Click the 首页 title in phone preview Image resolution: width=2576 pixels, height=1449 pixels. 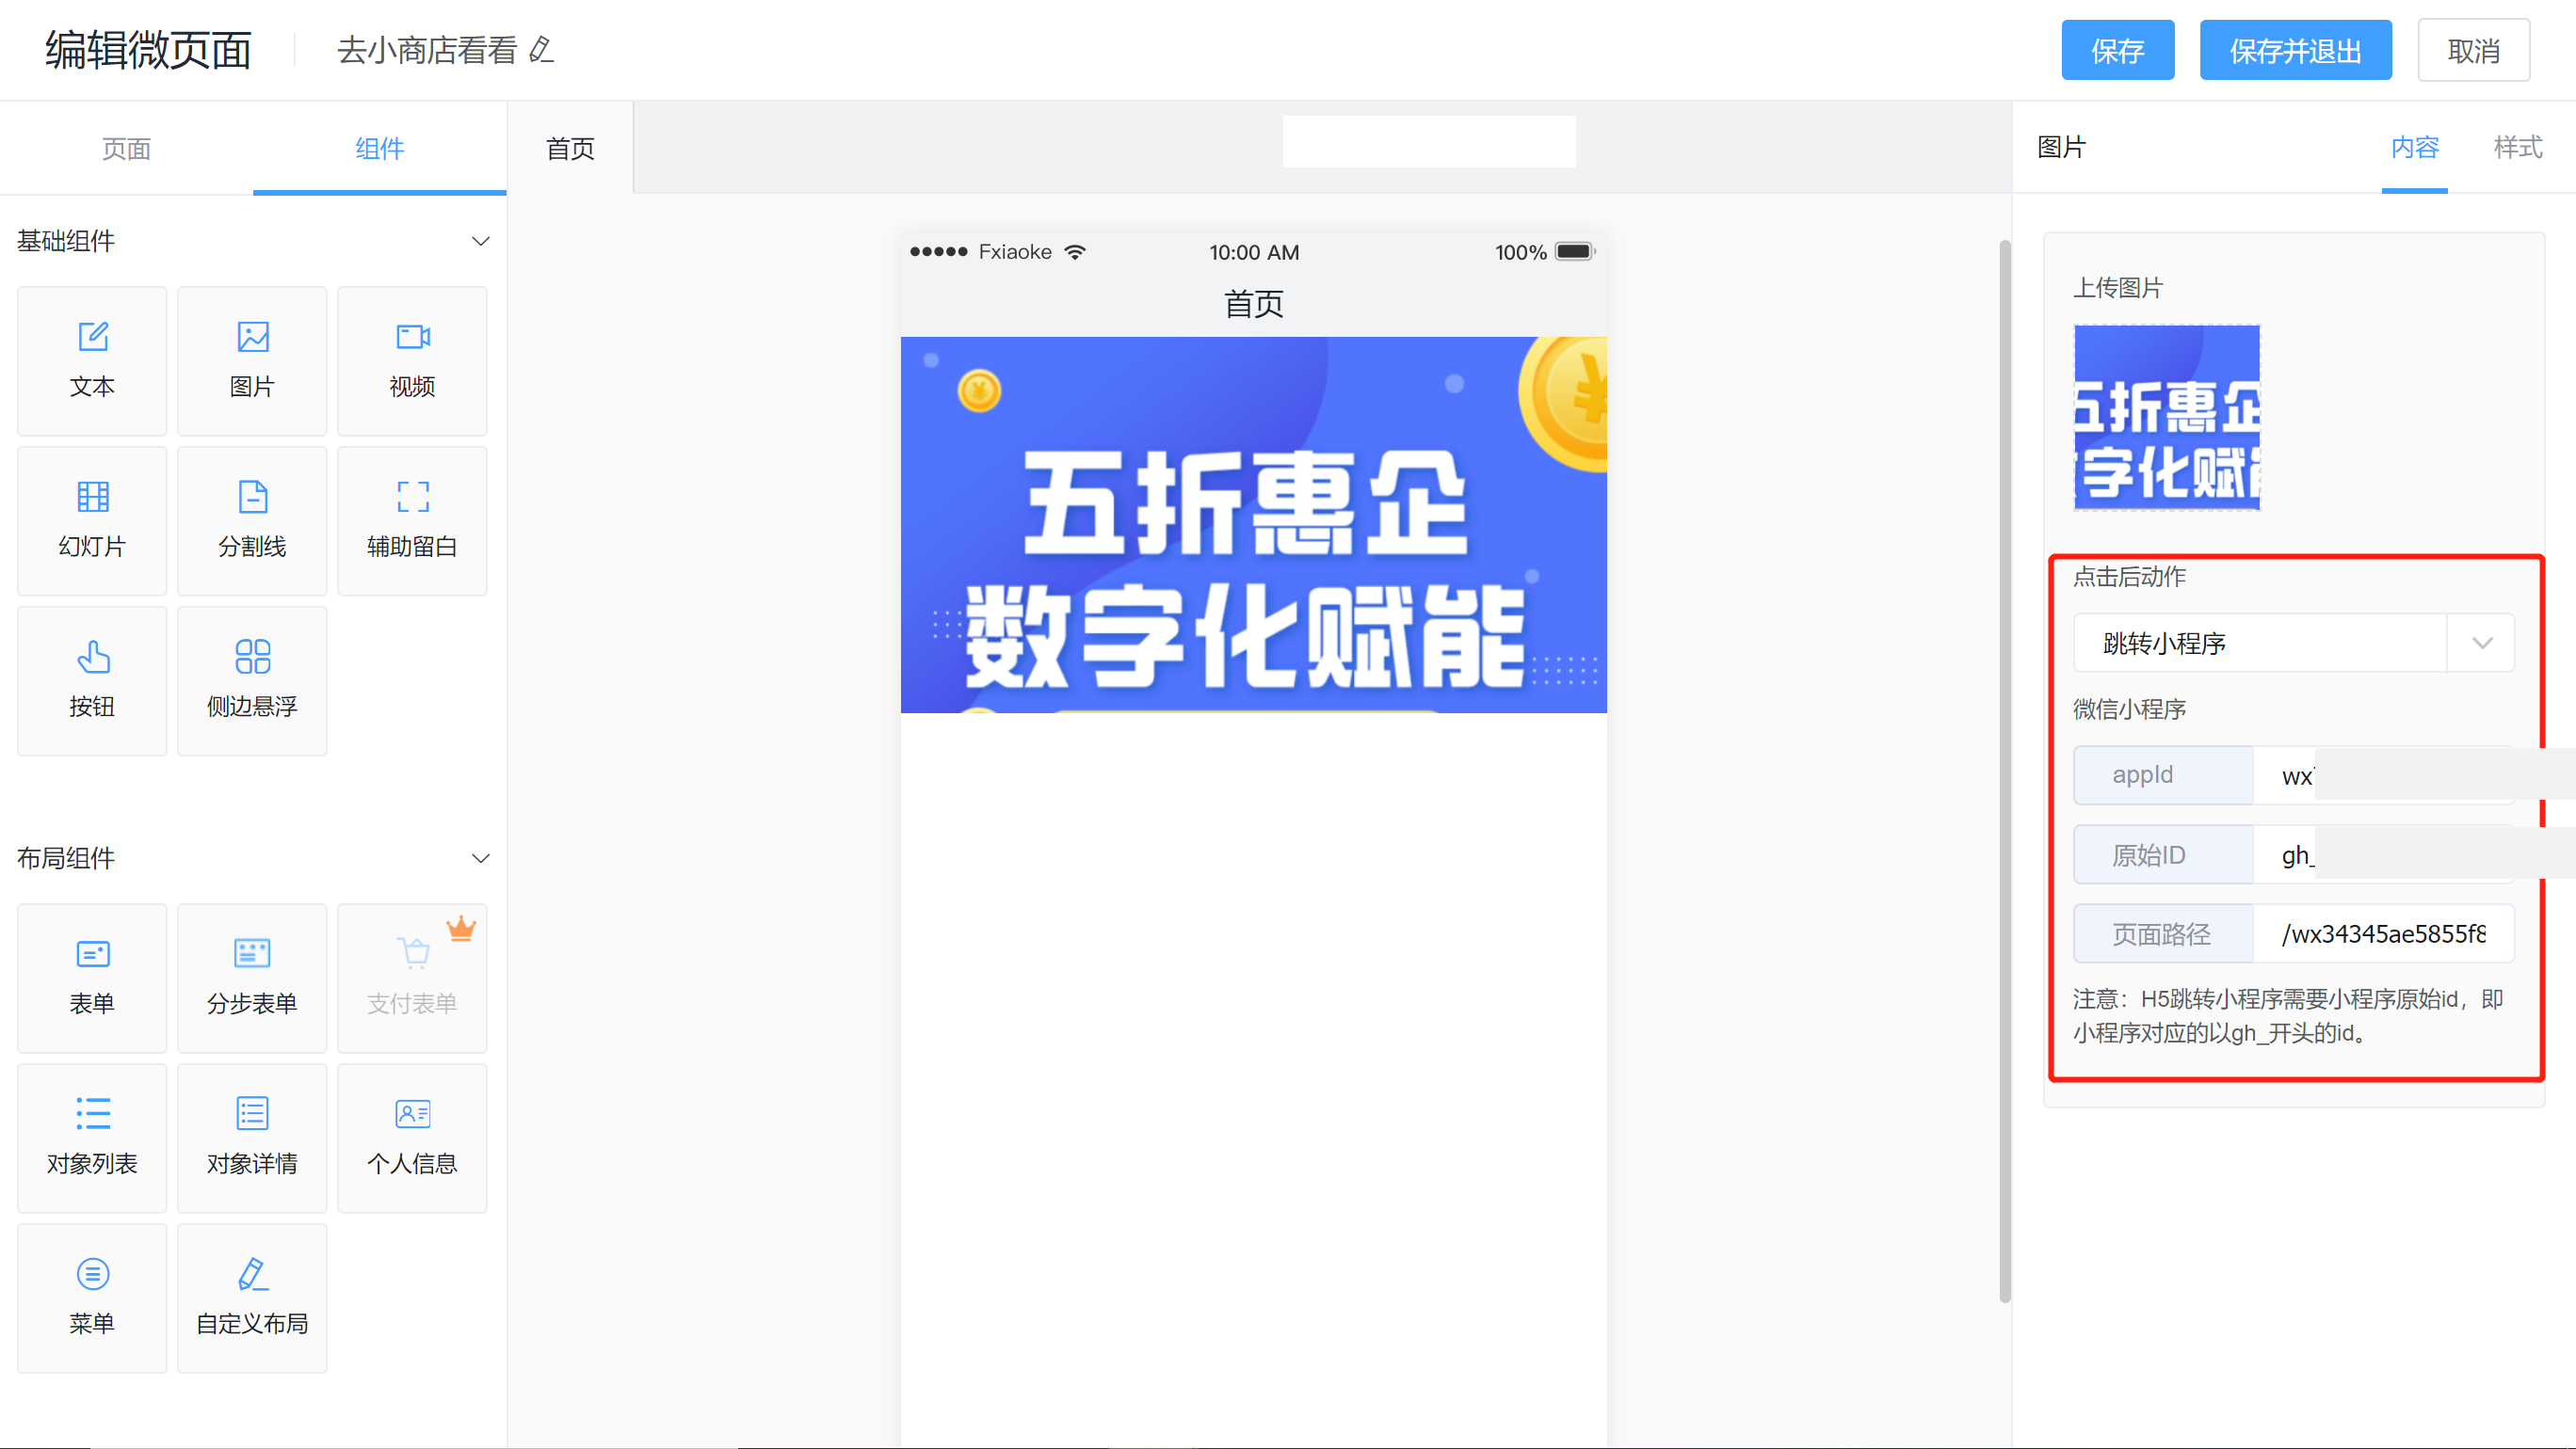coord(1253,303)
